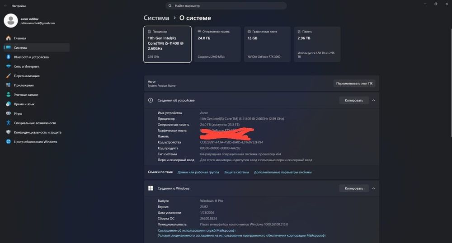The height and width of the screenshot is (243, 452).
Task: Open Защита системы link
Action: (x=236, y=172)
